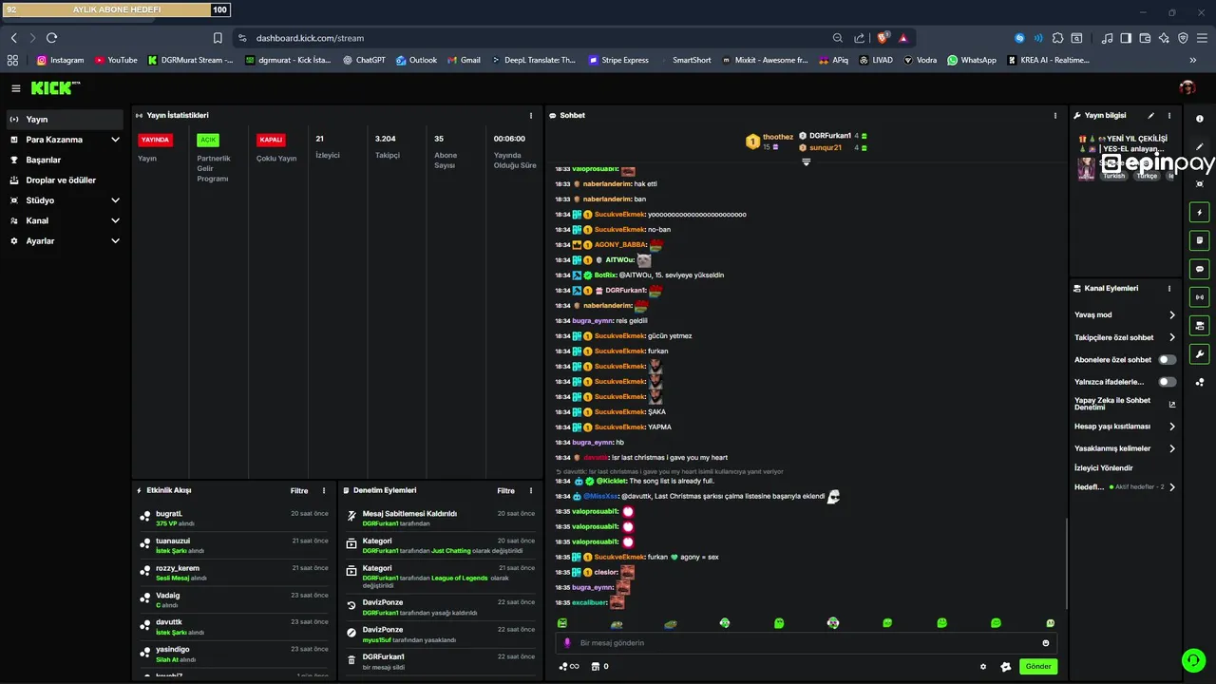The image size is (1216, 684).
Task: Open Hesap yaşı kısıtlaması options
Action: (x=1125, y=427)
